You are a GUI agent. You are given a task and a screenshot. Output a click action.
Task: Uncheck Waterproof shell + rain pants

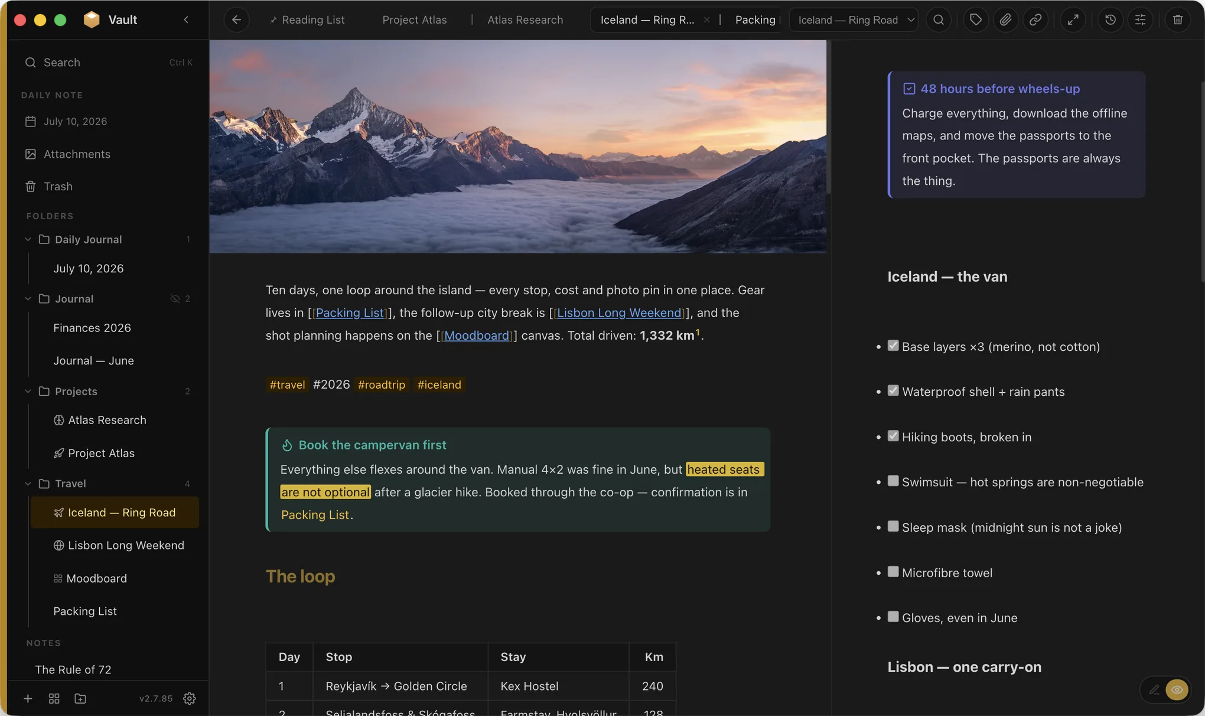click(893, 390)
